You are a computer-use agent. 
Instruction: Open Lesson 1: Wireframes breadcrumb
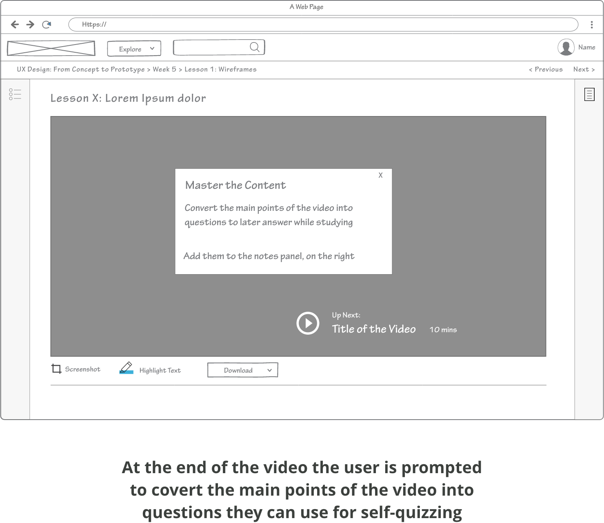point(220,69)
